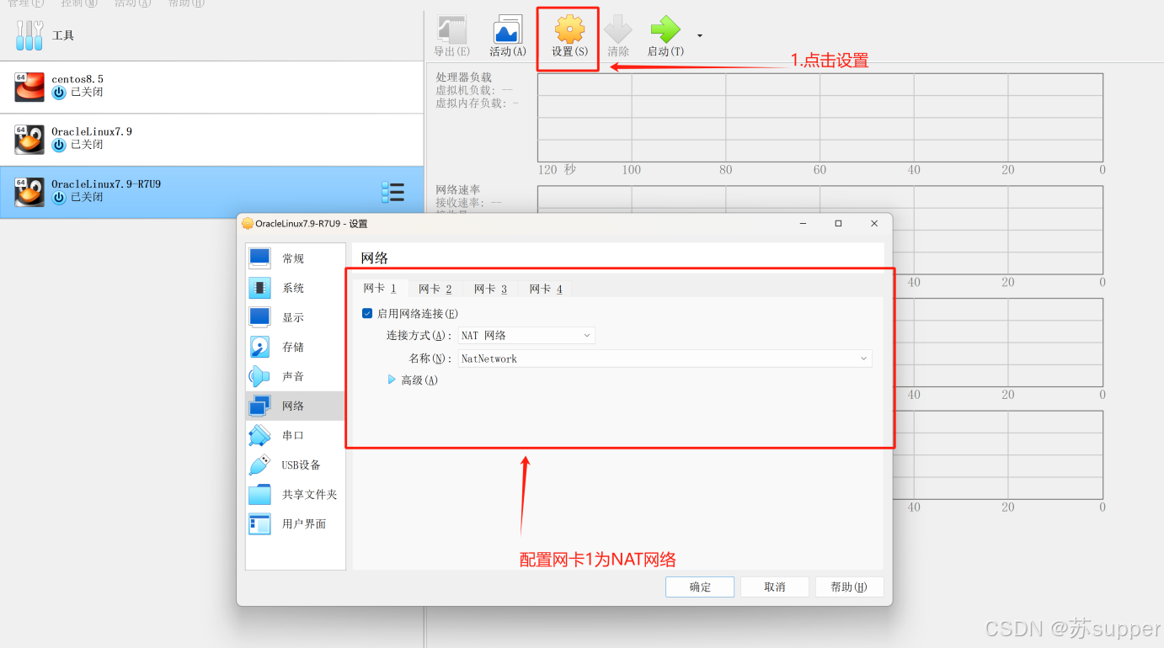The width and height of the screenshot is (1164, 648).
Task: Click the 帮助(H) button
Action: coord(849,587)
